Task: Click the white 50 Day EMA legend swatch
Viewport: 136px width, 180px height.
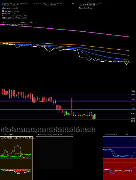Action: (x=3, y=8)
